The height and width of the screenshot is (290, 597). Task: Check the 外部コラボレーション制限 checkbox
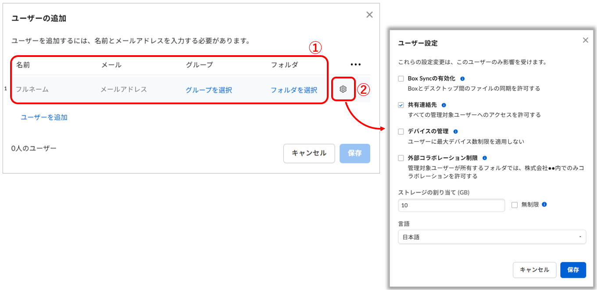pos(401,158)
